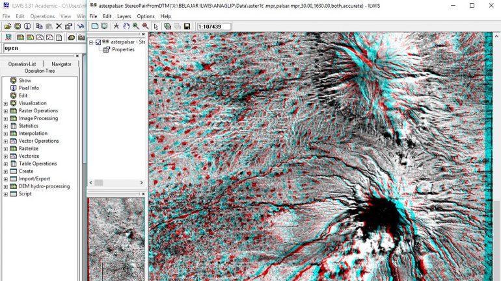The image size is (501, 281).
Task: Select the Zoom In magnifier tool
Action: (136, 27)
